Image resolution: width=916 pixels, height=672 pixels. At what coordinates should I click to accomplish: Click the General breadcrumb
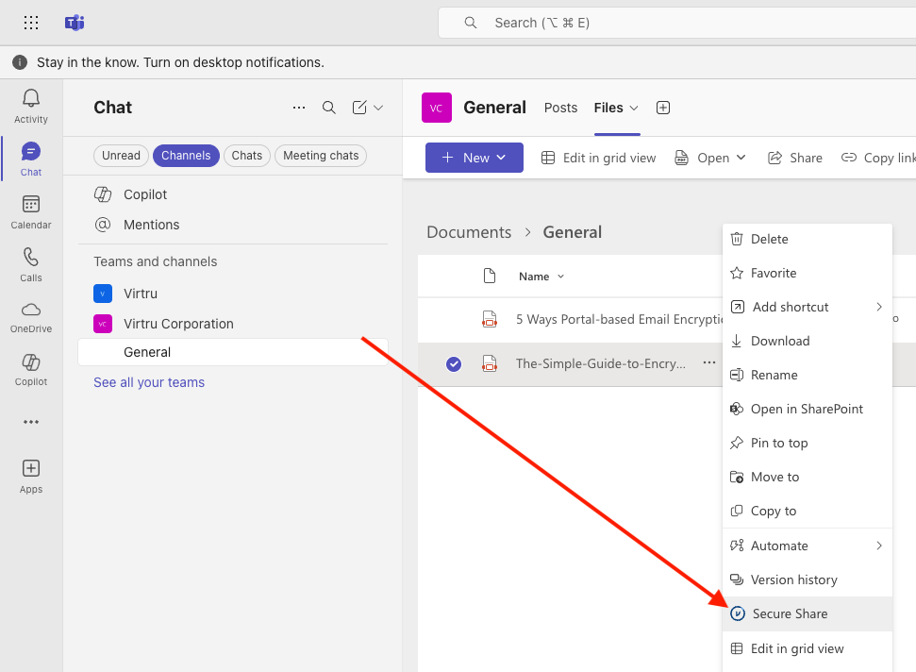click(x=572, y=232)
